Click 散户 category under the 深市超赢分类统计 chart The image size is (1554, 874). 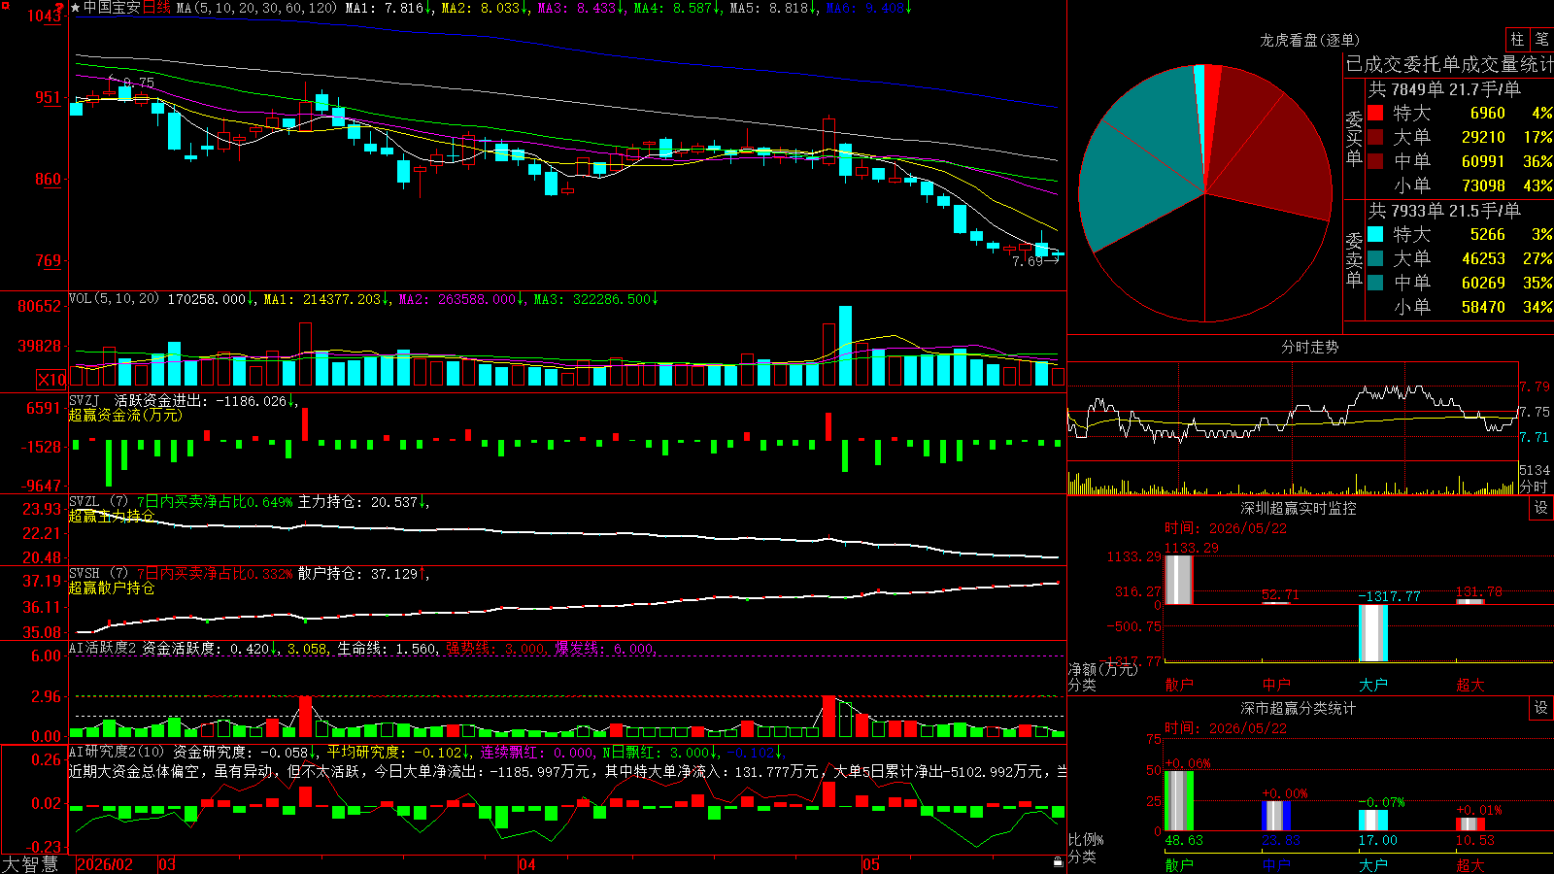pos(1179,864)
